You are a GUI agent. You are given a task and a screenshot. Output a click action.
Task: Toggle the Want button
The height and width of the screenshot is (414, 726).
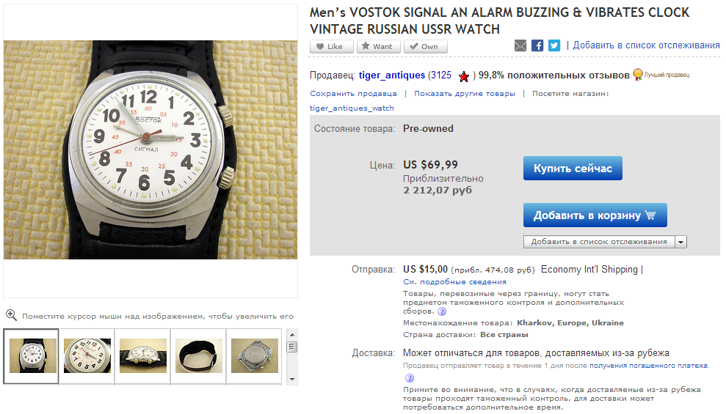click(x=378, y=46)
